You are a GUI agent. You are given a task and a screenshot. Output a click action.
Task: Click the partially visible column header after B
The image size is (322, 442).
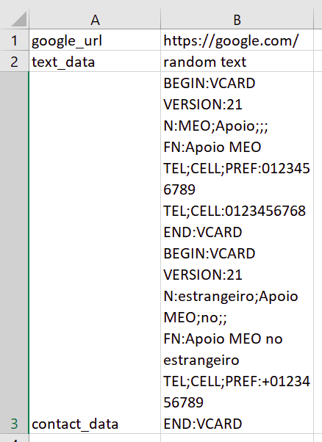click(x=318, y=19)
